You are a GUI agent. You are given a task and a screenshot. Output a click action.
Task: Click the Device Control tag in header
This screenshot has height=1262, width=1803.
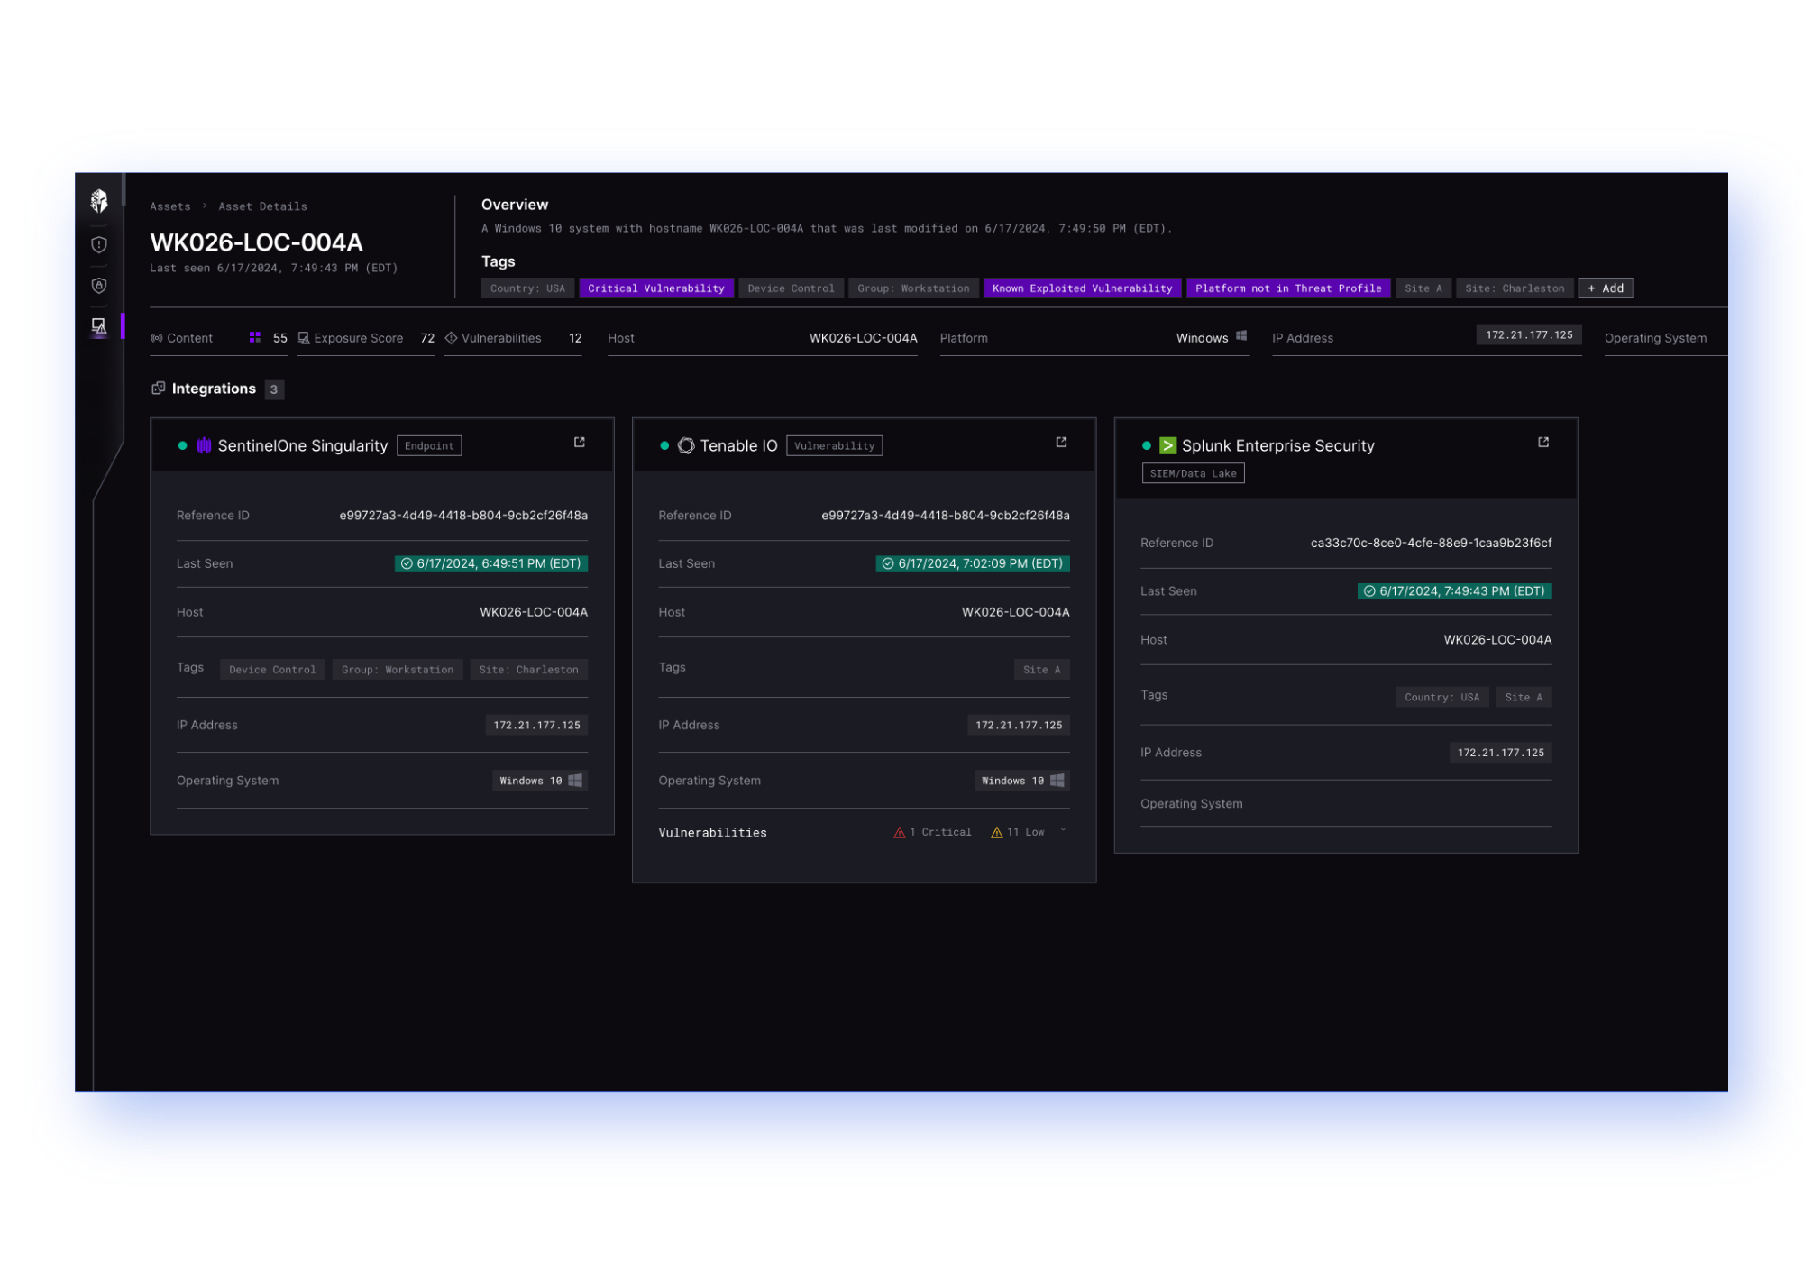pyautogui.click(x=791, y=288)
